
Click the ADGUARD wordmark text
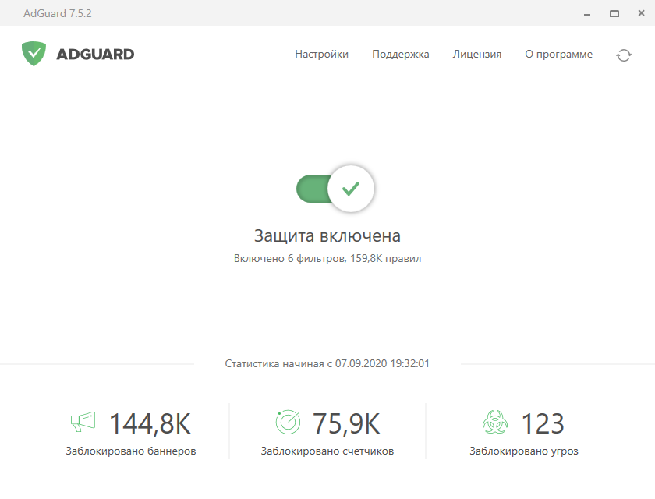click(x=95, y=55)
